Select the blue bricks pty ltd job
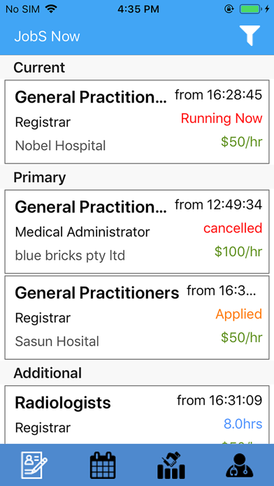 (137, 232)
